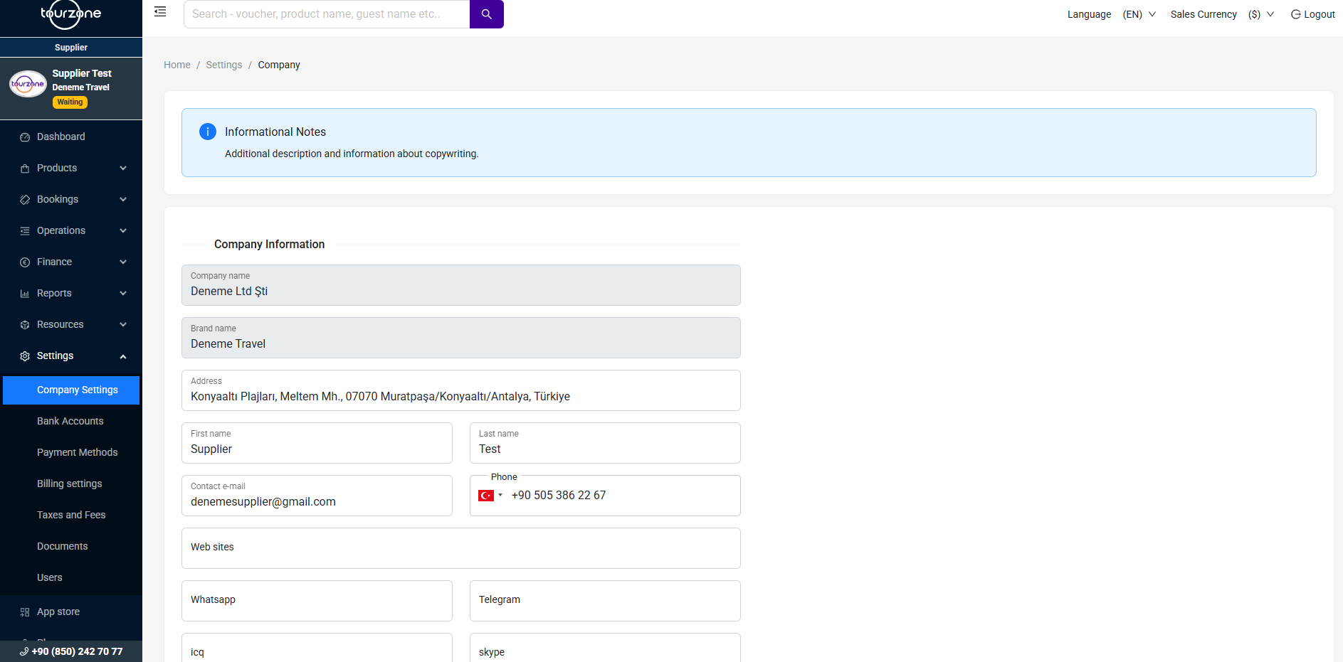
Task: Click the Reports chart icon
Action: coord(25,294)
